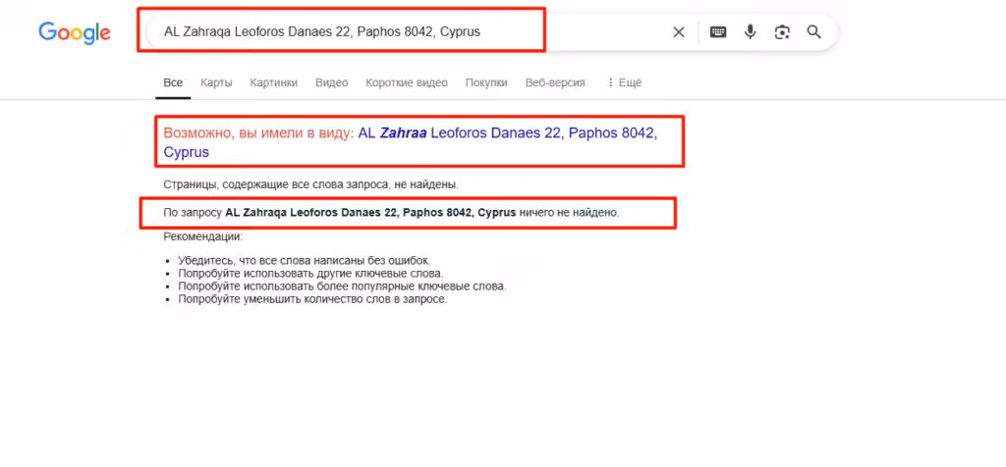Click text 'Убедитесь, что все слова написаны без ошибок.'
1006x467 pixels.
[x=305, y=261]
